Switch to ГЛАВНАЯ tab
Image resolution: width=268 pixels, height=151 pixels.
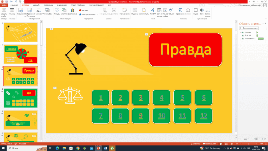14,5
